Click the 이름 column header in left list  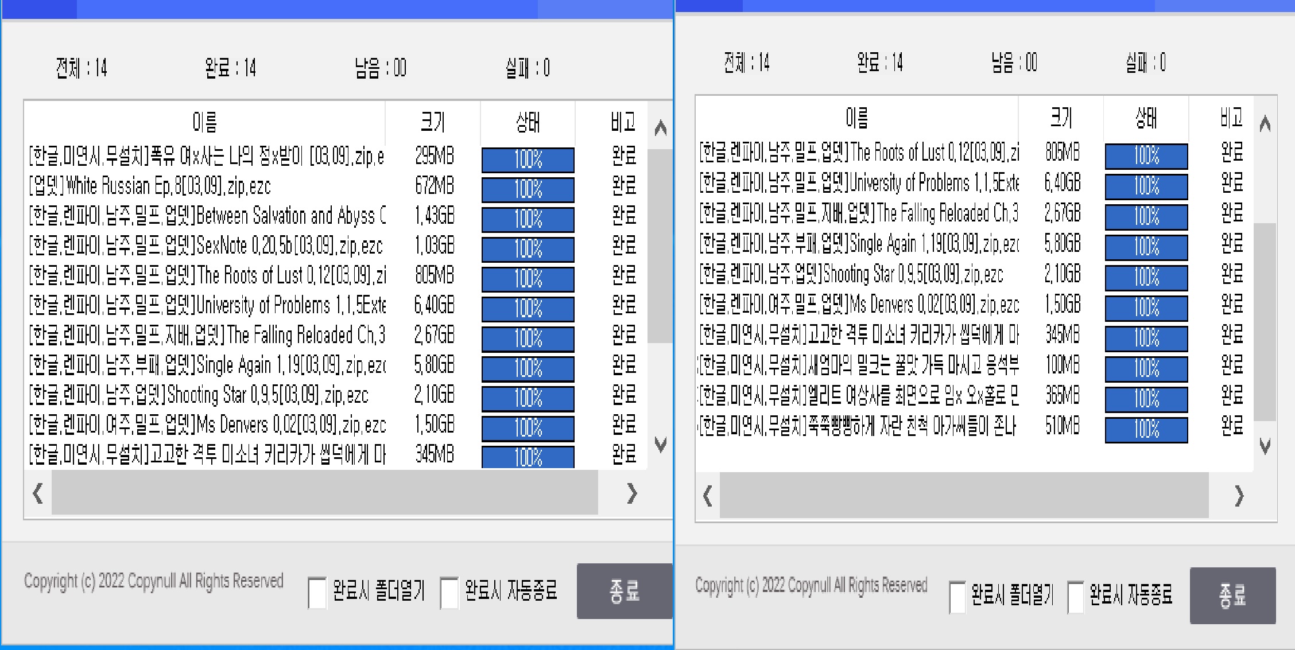click(204, 122)
